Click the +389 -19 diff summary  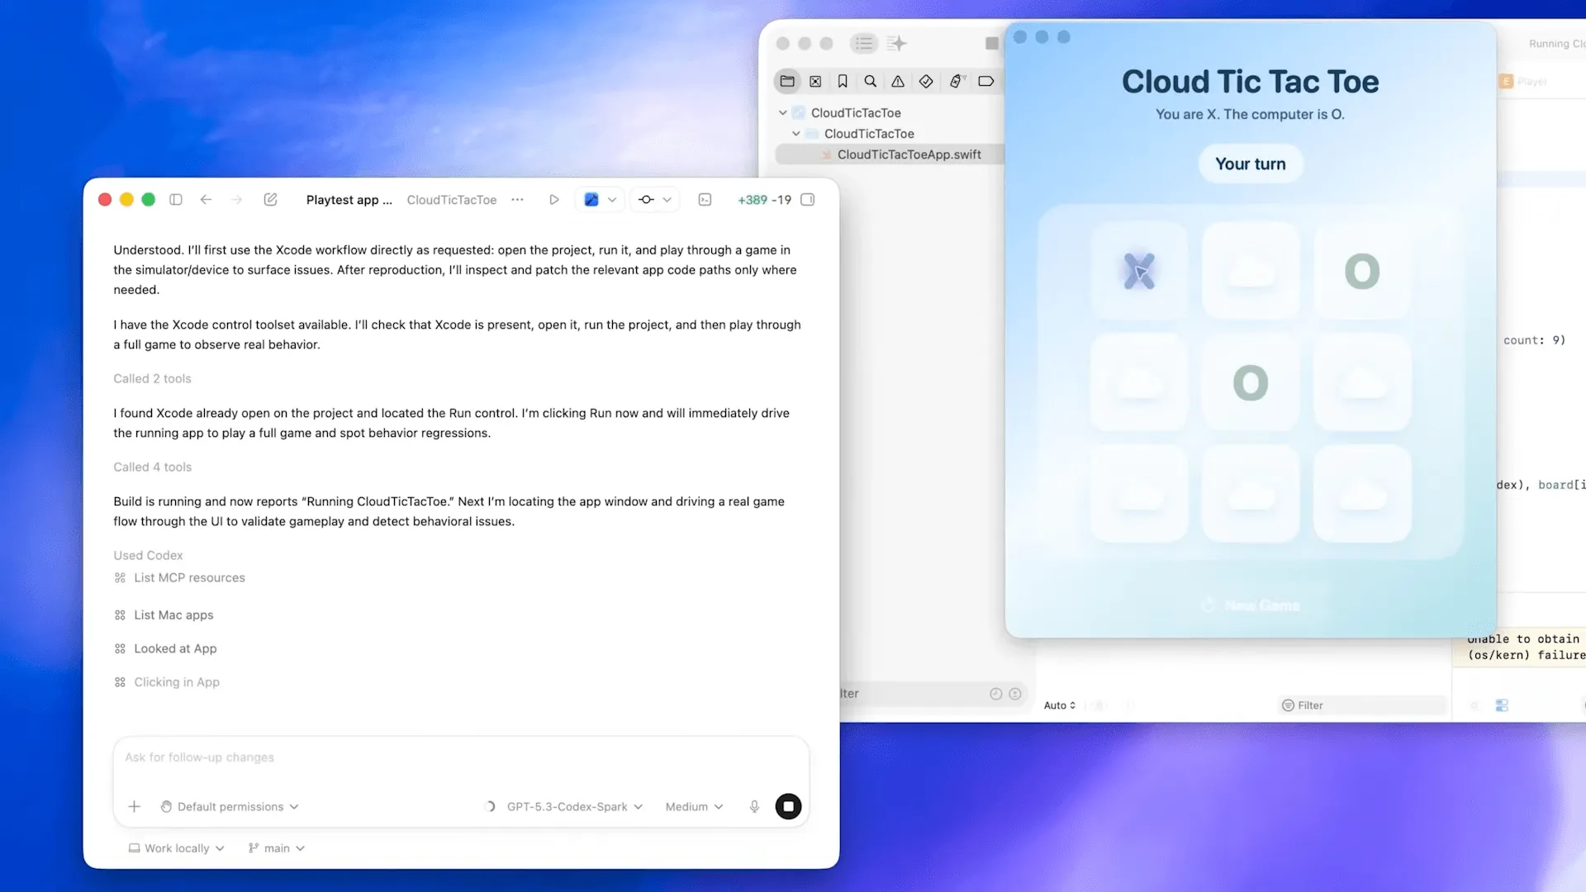coord(764,199)
